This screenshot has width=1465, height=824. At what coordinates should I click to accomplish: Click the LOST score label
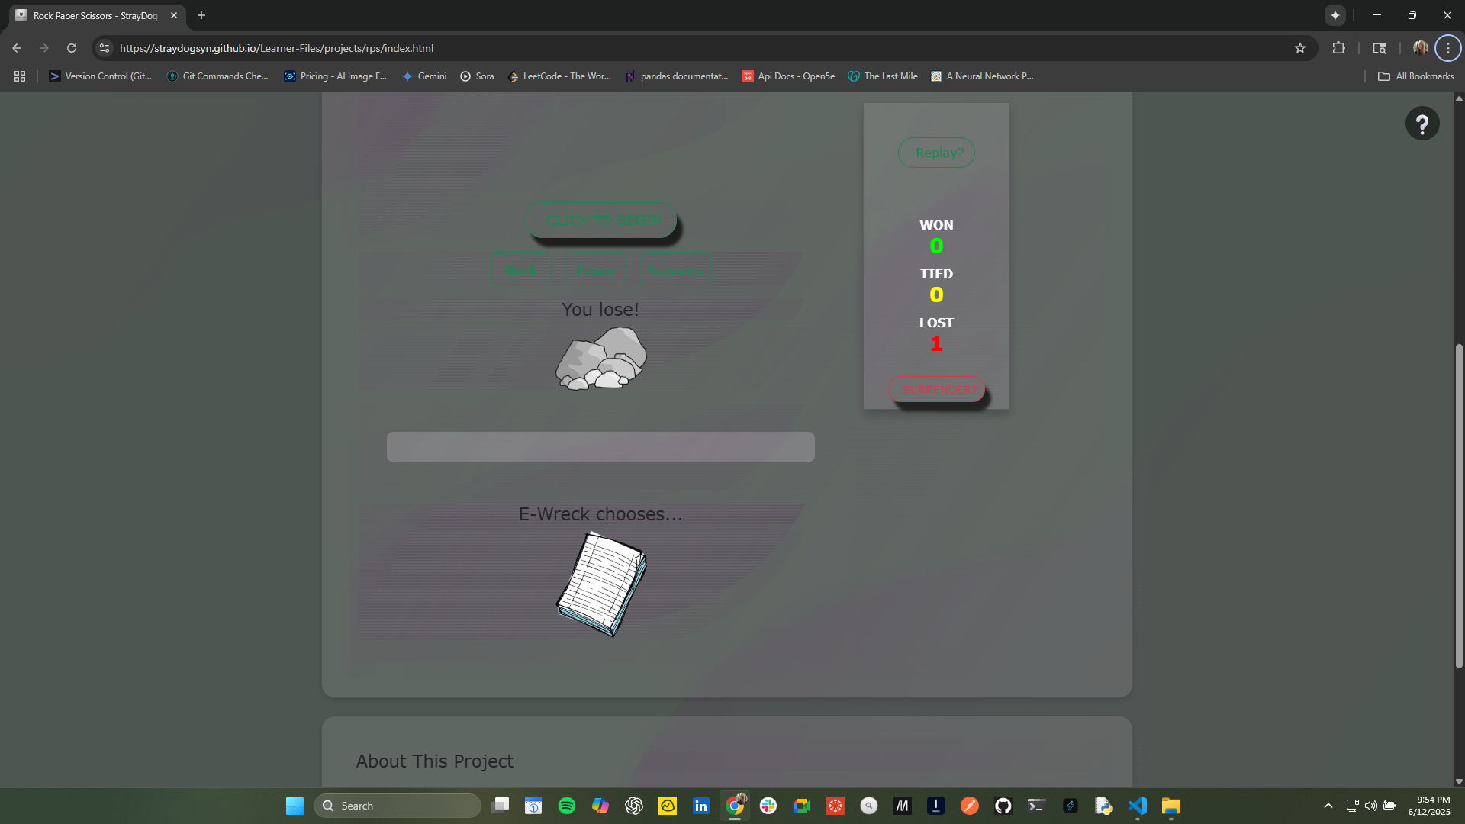936,323
